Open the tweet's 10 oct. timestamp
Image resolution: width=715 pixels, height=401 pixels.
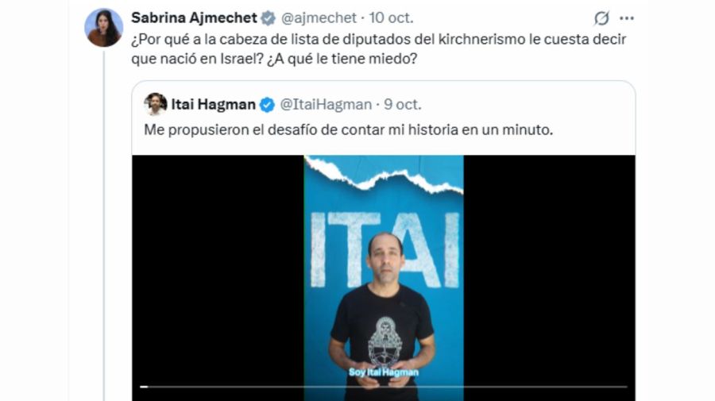click(391, 17)
